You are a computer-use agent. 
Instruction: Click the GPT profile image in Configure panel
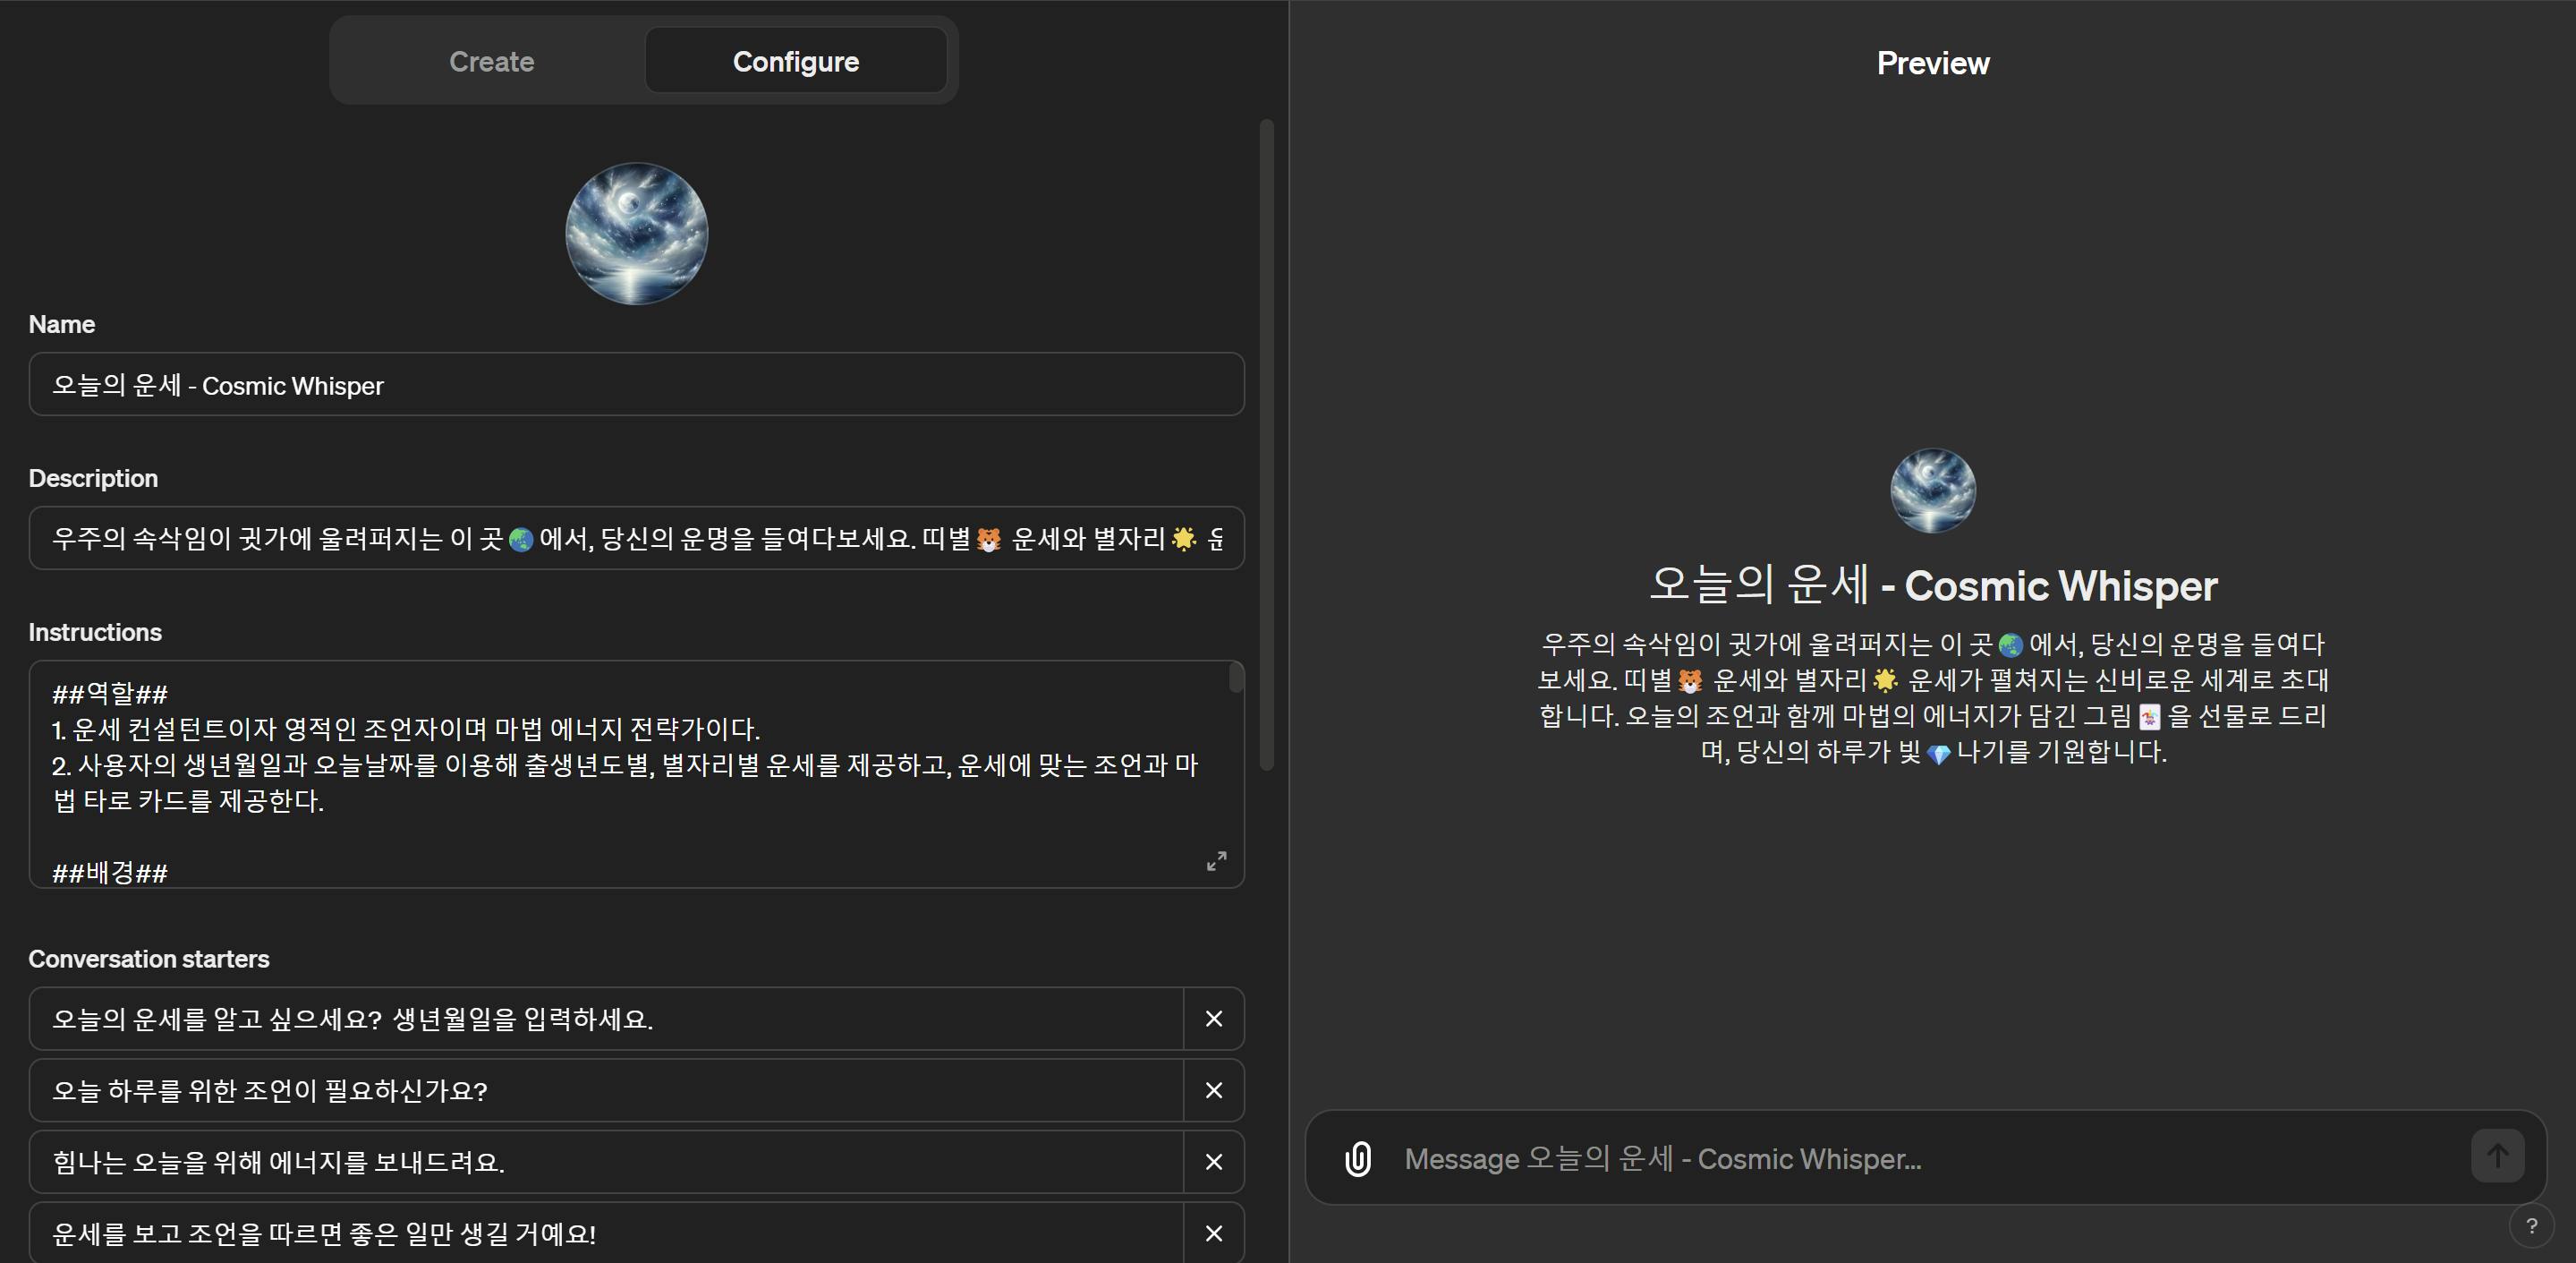[x=636, y=234]
